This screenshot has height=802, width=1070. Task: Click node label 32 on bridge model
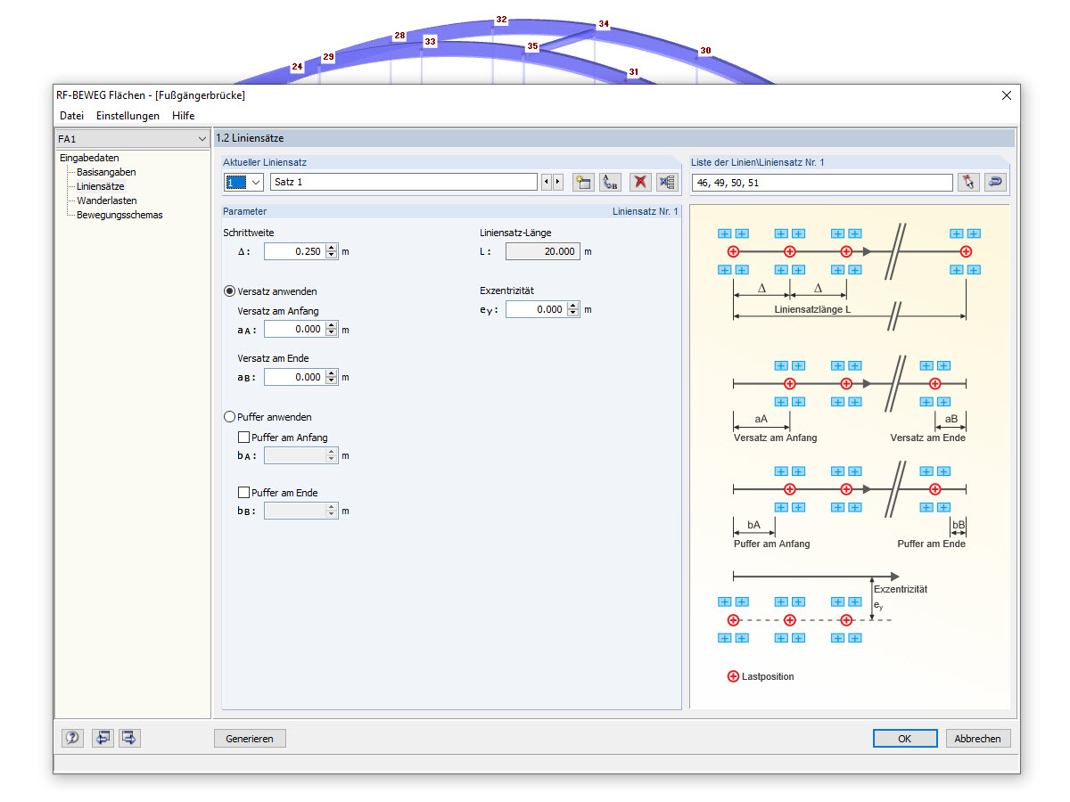pyautogui.click(x=501, y=20)
